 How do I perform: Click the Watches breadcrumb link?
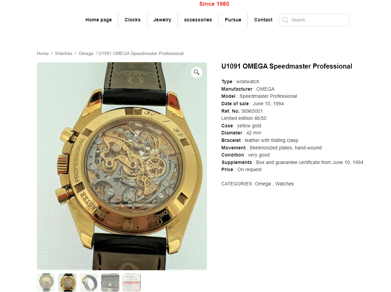(64, 54)
